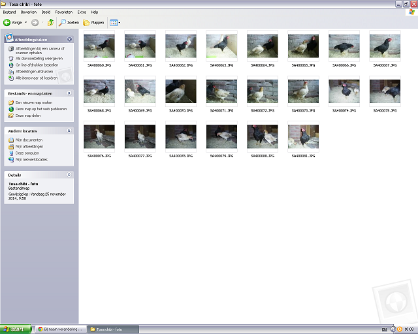This screenshot has width=418, height=334.
Task: Open the Extra menu
Action: [x=82, y=12]
